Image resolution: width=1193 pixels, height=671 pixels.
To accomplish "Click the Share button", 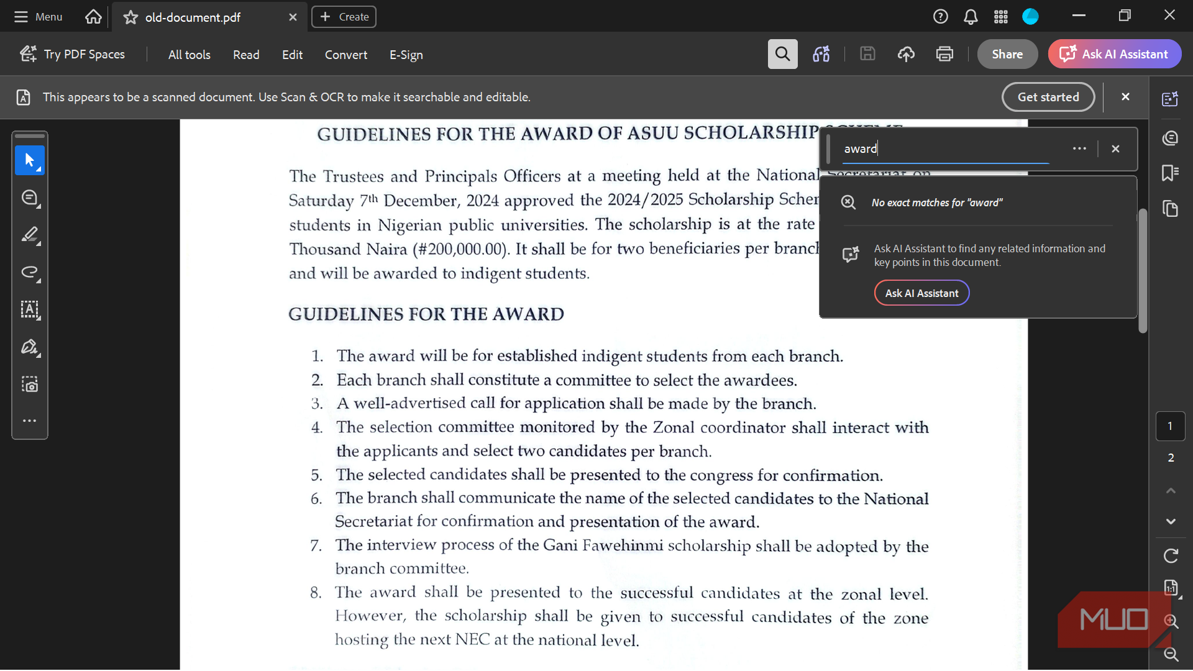I will click(x=1007, y=54).
